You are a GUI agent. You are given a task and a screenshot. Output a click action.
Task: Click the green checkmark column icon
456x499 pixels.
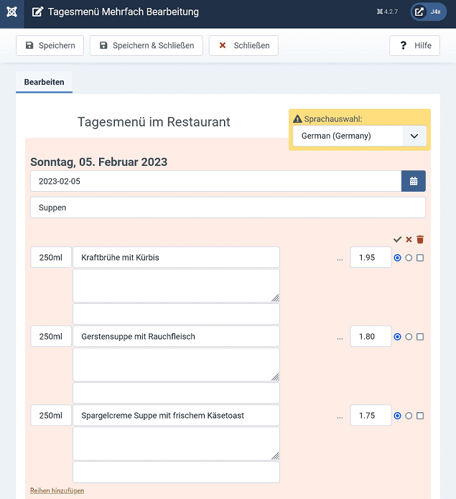click(397, 239)
